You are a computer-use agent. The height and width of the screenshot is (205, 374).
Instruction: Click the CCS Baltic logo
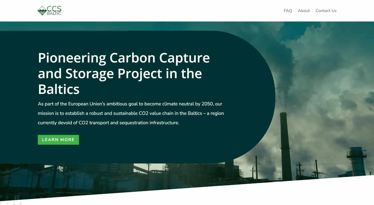point(49,11)
